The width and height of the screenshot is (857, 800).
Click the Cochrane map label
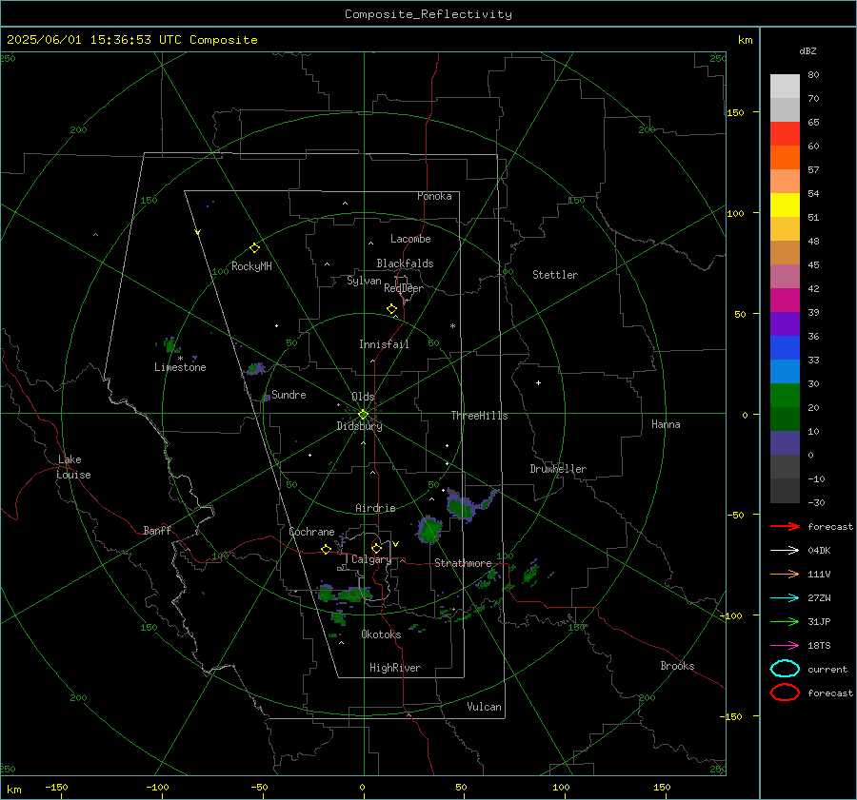pos(311,532)
